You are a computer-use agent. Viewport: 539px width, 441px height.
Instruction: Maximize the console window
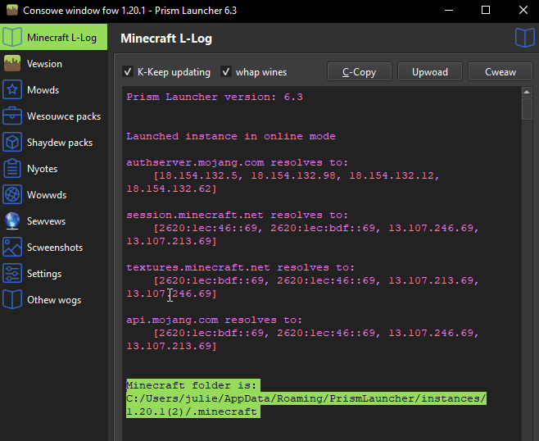point(485,11)
